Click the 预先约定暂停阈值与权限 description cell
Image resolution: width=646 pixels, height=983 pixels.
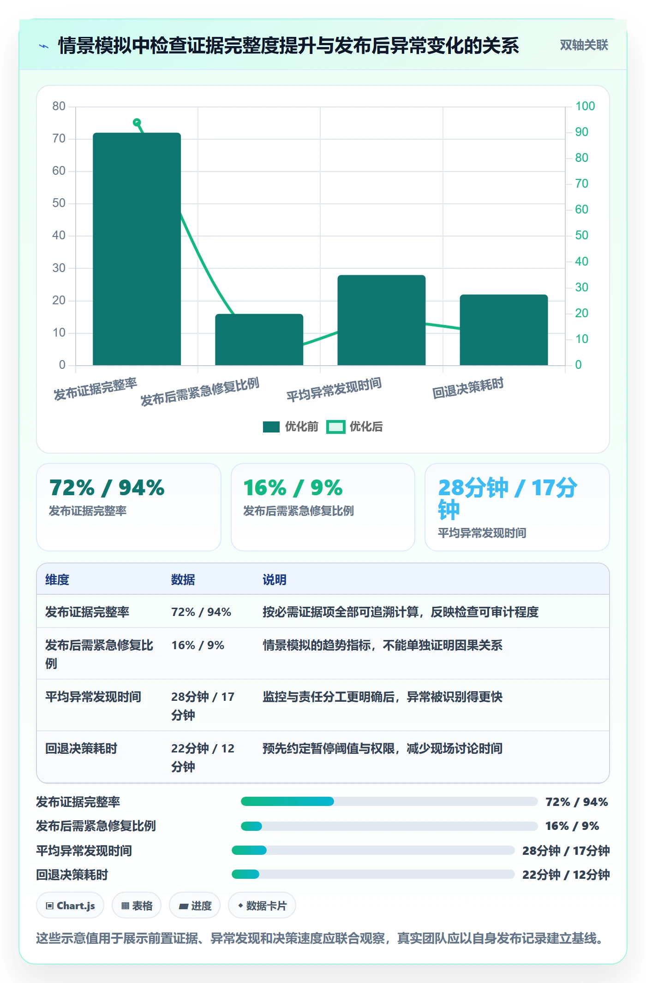[x=383, y=748]
